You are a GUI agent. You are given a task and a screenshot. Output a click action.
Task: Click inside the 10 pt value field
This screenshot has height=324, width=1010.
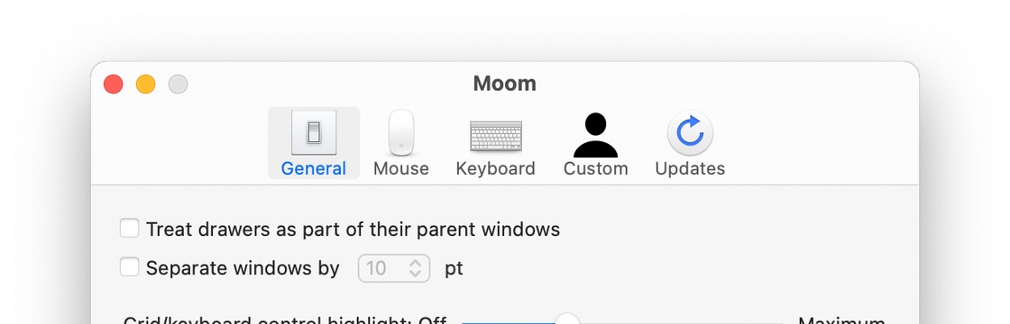pos(393,268)
